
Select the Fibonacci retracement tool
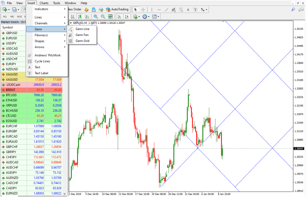coord(181,10)
